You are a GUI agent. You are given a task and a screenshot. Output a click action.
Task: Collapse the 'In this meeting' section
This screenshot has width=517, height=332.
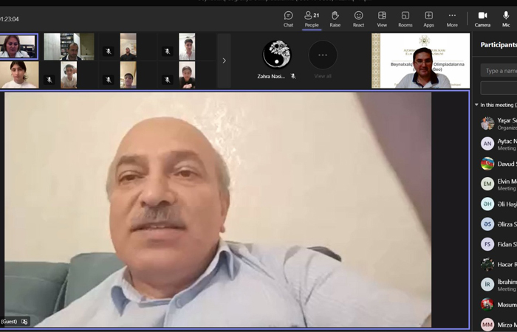coord(476,105)
